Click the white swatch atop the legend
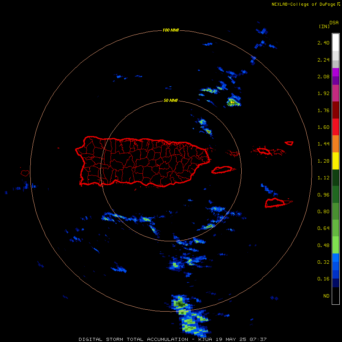This screenshot has height=342, width=342. tap(336, 42)
